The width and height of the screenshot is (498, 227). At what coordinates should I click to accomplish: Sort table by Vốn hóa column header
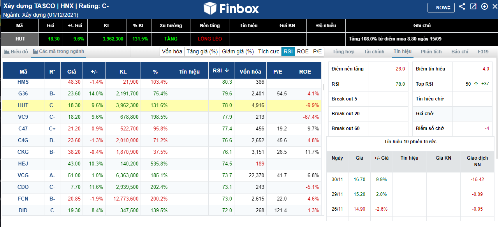pos(250,72)
